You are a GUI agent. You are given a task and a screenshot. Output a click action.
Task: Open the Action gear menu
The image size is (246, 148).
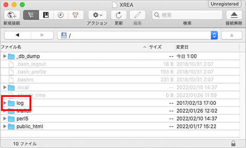[97, 15]
